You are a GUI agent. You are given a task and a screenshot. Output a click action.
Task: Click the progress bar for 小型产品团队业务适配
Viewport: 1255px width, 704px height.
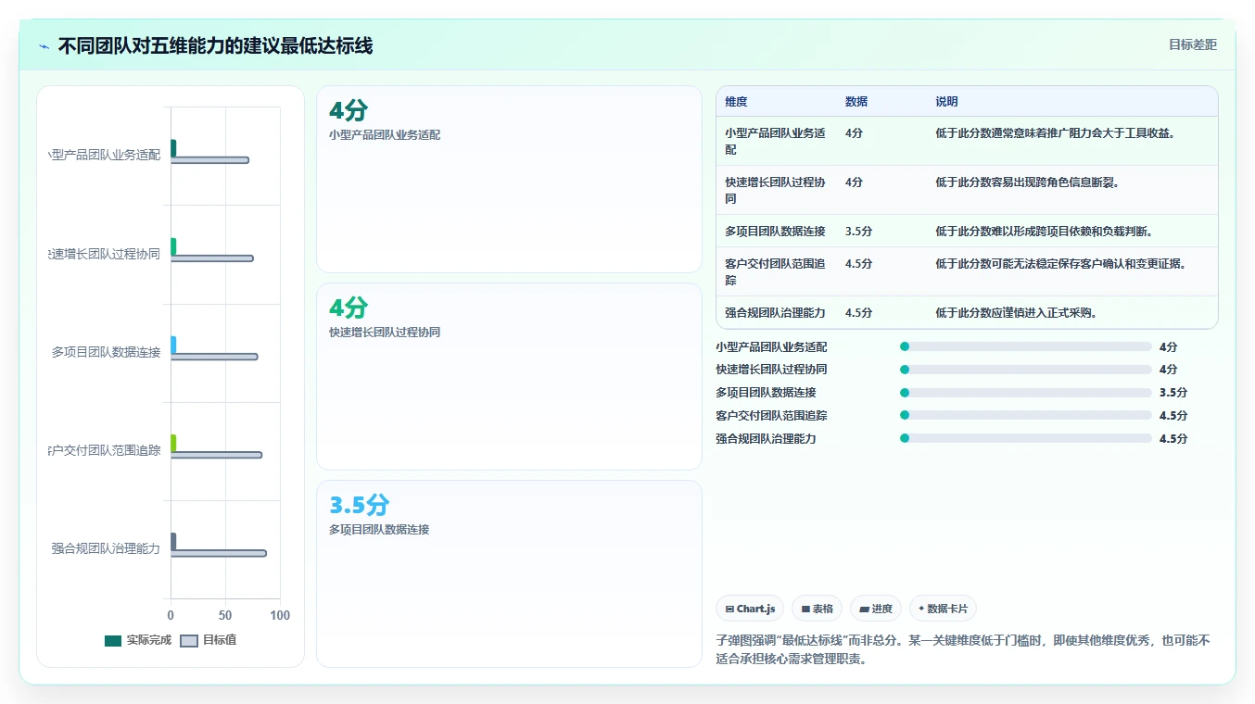[x=1025, y=346]
